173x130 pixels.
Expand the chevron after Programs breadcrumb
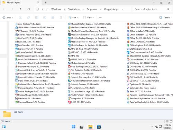100,9
